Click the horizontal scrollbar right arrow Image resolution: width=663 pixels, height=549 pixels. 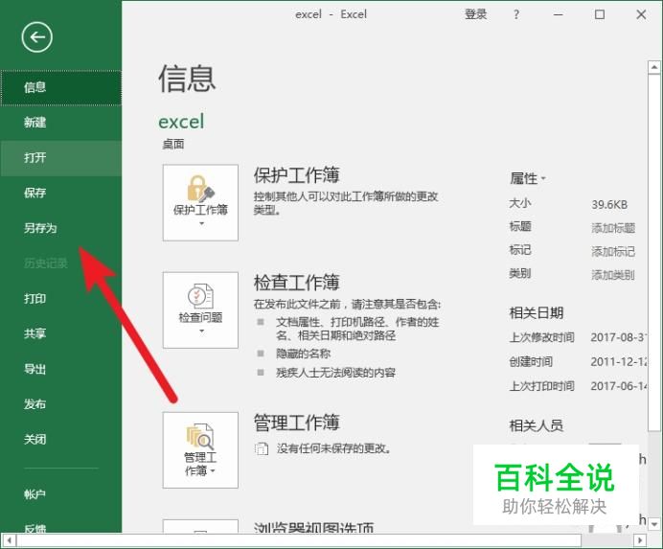coord(641,540)
